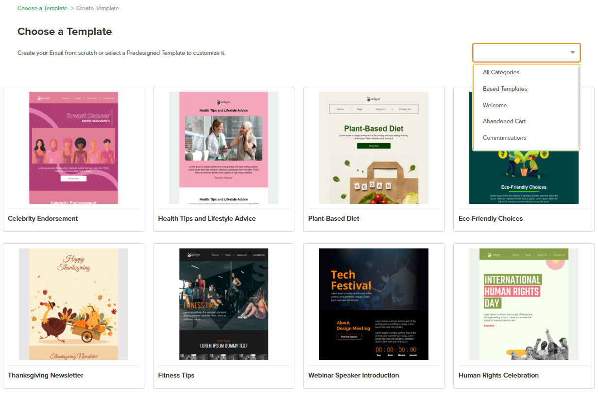Select All Categories from dropdown list
This screenshot has height=394, width=598.
coord(501,72)
